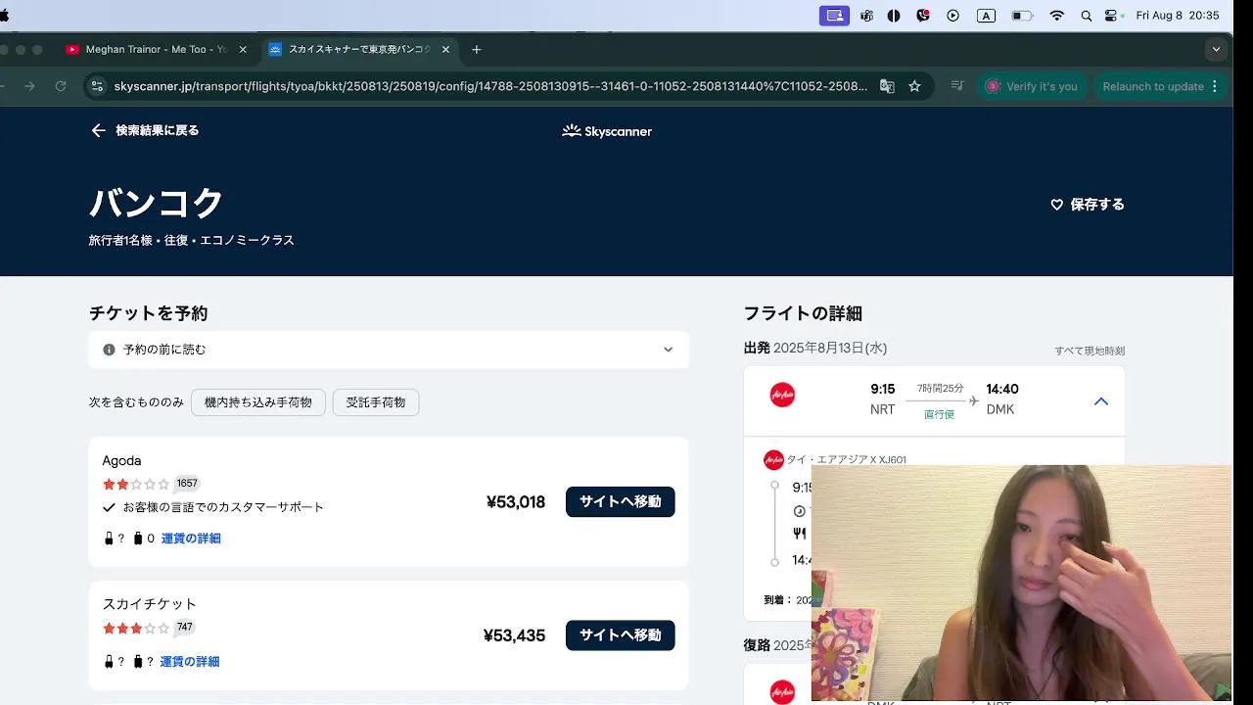This screenshot has height=705, width=1253.
Task: Click Now Playing icon in menu bar
Action: tap(952, 16)
